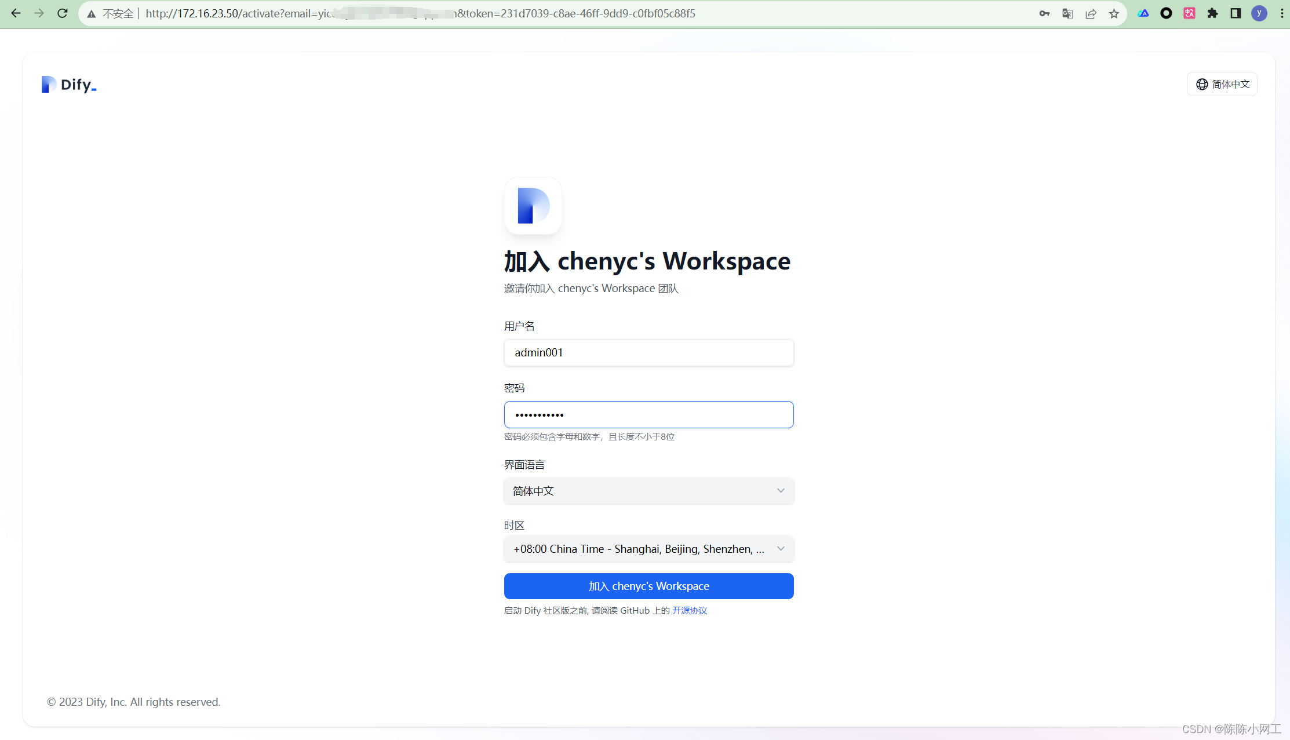Bookmark this page with star icon
The width and height of the screenshot is (1290, 740).
pos(1114,13)
